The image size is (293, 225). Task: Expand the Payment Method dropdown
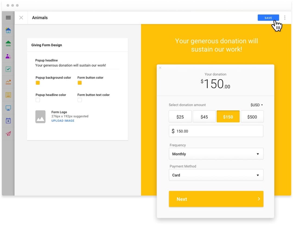click(216, 175)
